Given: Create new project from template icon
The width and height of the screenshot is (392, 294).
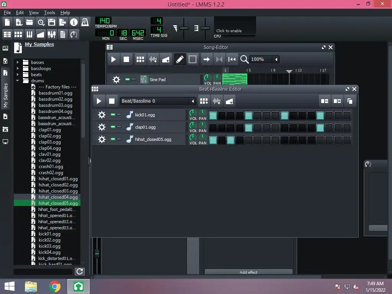Looking at the screenshot, I should [x=18, y=22].
